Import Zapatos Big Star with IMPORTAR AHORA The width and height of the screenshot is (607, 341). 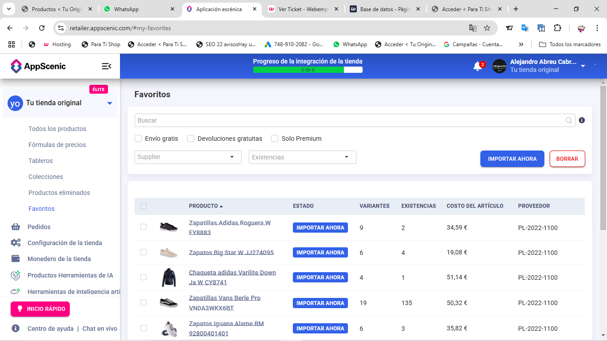(x=320, y=252)
